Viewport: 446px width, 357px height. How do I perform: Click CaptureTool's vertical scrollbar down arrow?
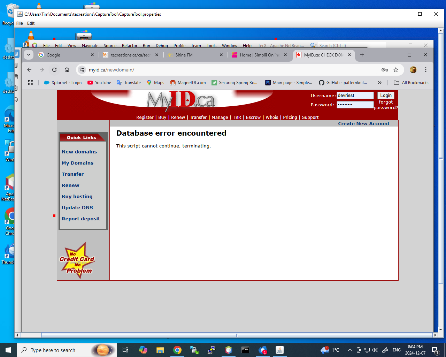(441, 329)
